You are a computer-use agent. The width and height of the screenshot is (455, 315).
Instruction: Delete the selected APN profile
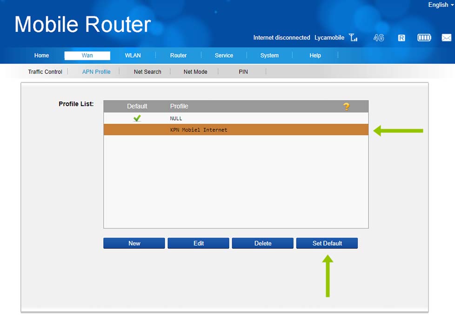tap(262, 243)
